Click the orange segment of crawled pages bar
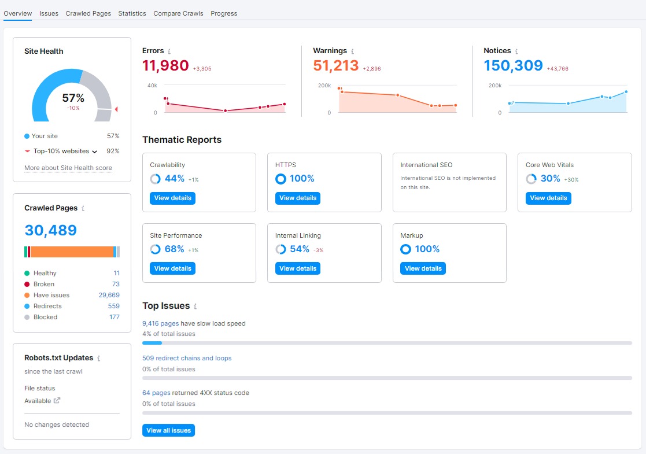The height and width of the screenshot is (454, 646). pos(72,252)
